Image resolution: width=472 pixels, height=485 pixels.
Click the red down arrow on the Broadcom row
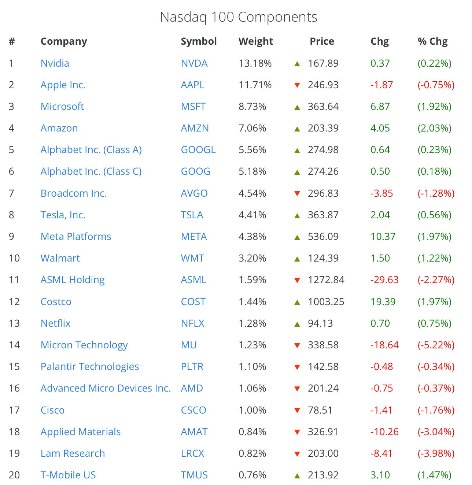[x=297, y=193]
